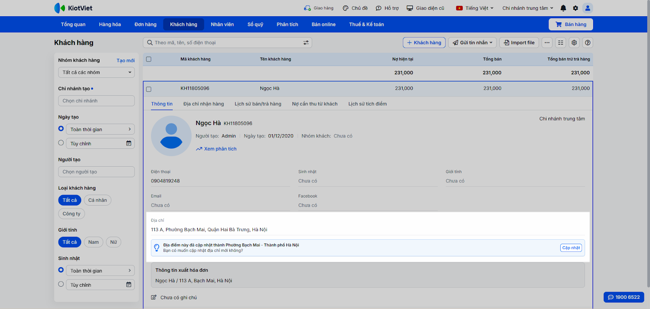Tick the select-all customers checkbox
650x309 pixels.
149,59
